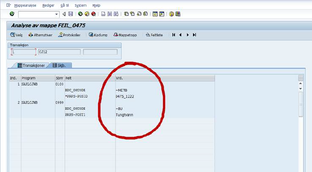Click the empty field right of CJ12
Screen dimensions: 312x172
(100, 52)
